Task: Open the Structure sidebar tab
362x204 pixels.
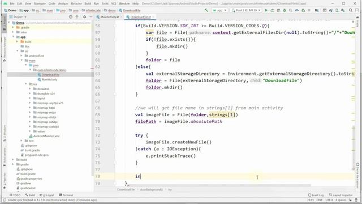Action: click(4, 133)
